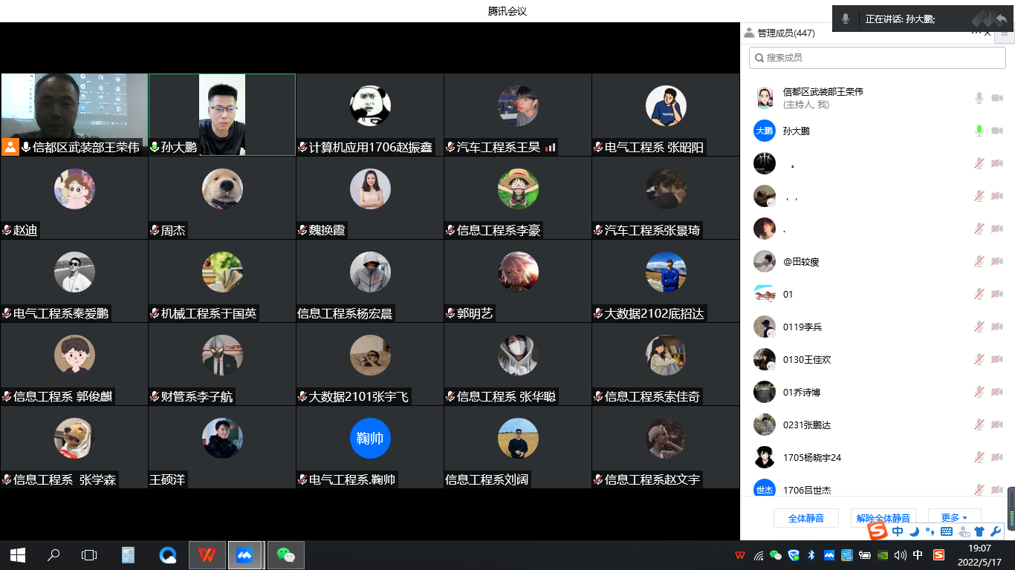Click Tencent Meeting icon in system tray

click(829, 555)
